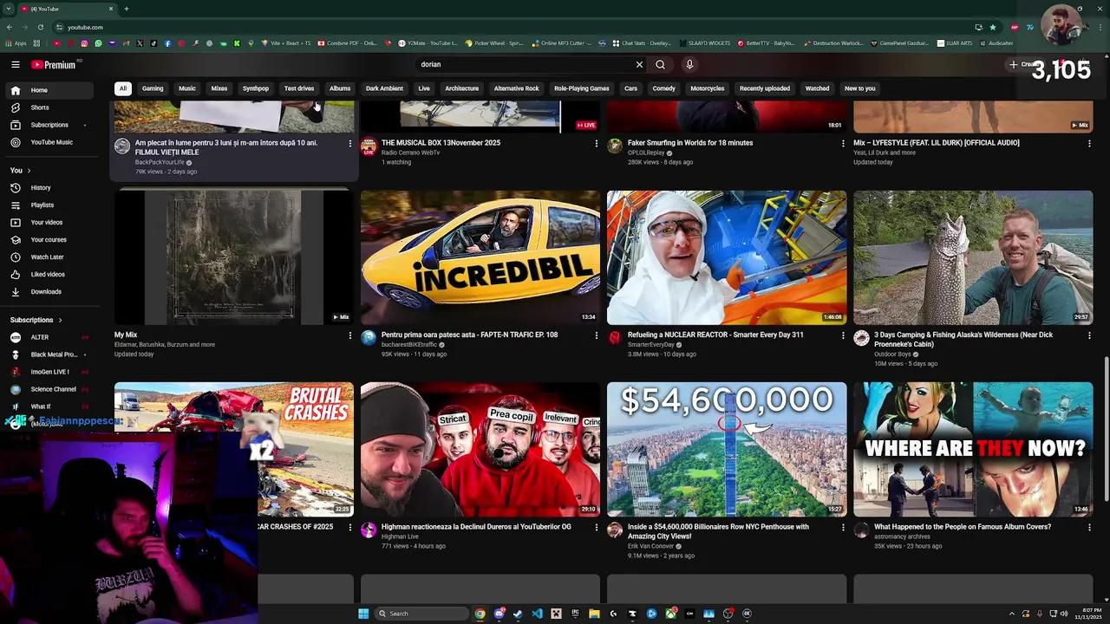
Task: Open File Explorer from the taskbar
Action: pos(594,614)
